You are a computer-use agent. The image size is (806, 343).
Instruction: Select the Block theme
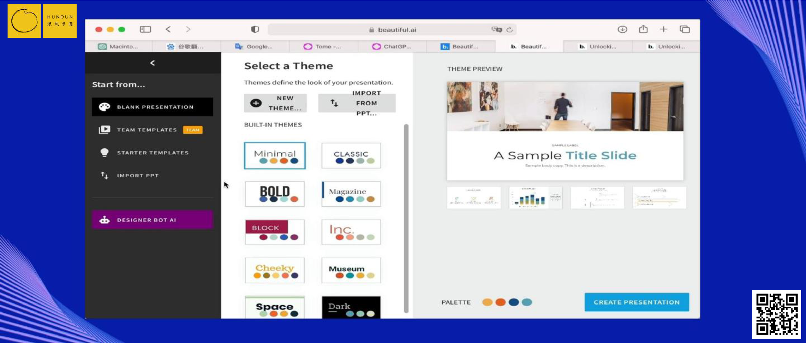pos(275,232)
